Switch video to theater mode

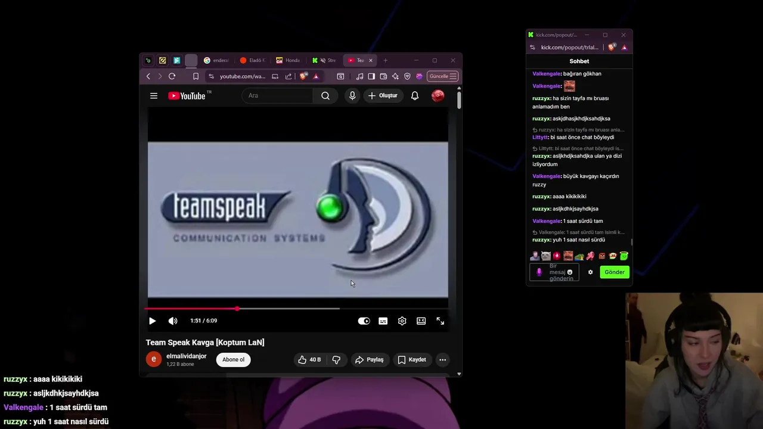pyautogui.click(x=421, y=321)
